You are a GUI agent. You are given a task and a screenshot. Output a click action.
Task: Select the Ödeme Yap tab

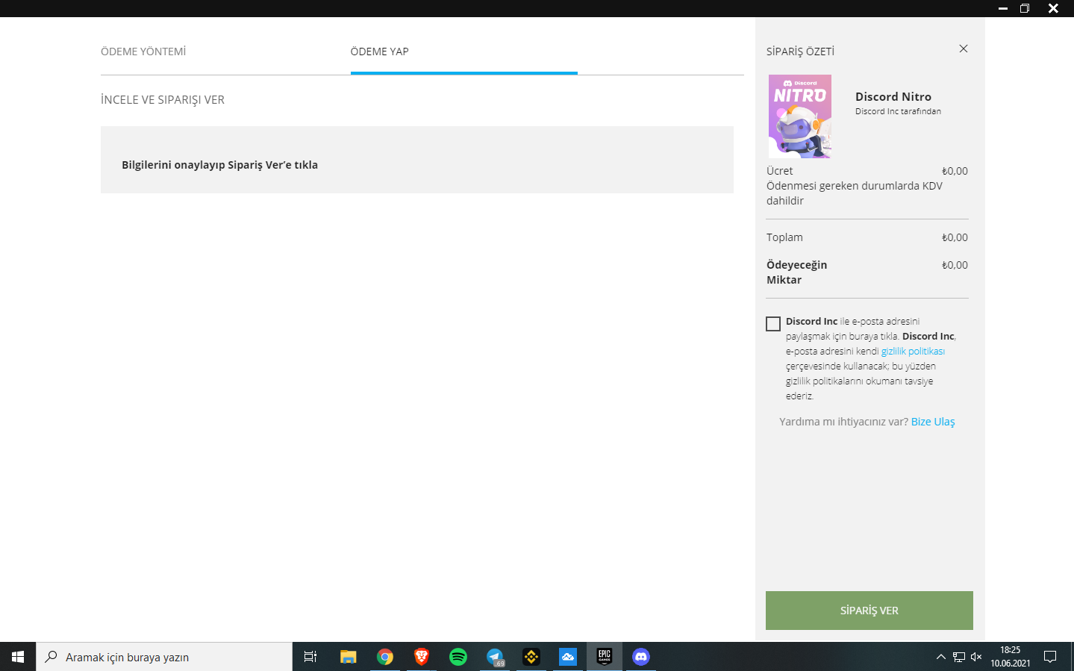(380, 52)
